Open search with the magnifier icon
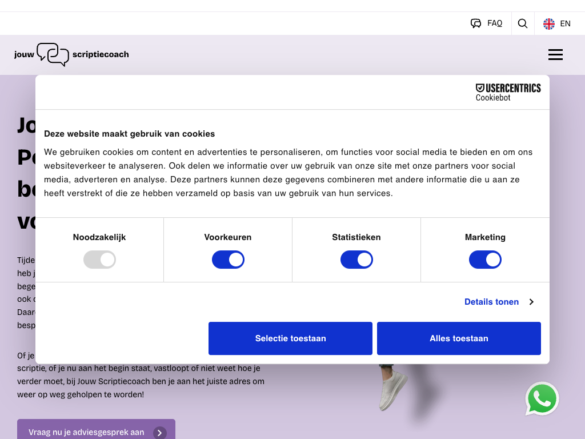 click(x=523, y=23)
